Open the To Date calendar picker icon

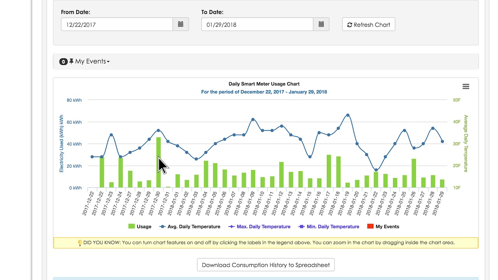click(x=321, y=24)
